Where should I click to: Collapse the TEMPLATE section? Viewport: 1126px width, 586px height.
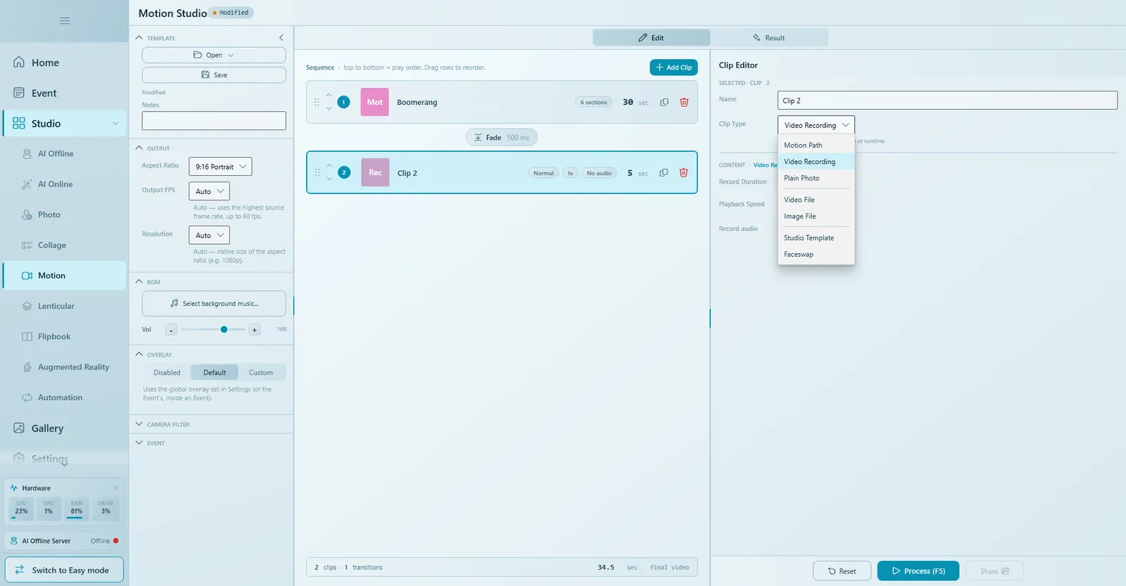point(139,38)
